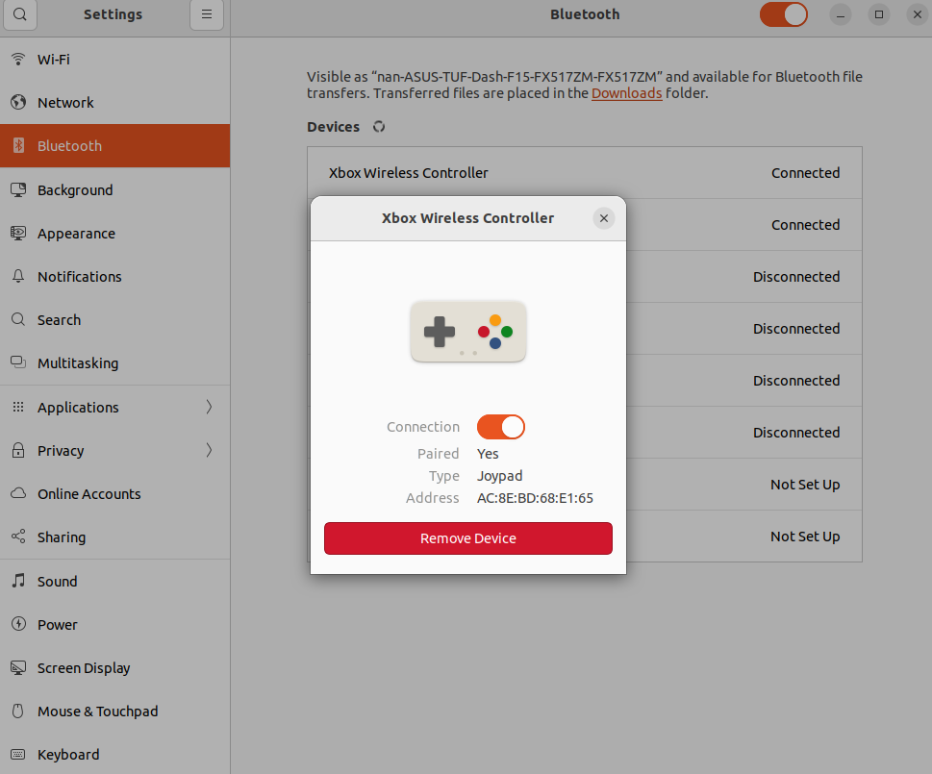Click the Mouse & Touchpad icon

[x=18, y=711]
